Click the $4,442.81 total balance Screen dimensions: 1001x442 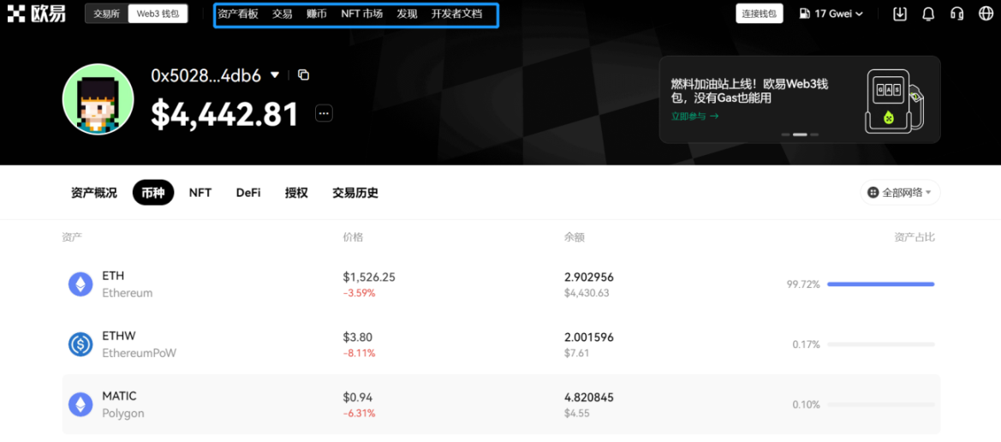tap(224, 114)
